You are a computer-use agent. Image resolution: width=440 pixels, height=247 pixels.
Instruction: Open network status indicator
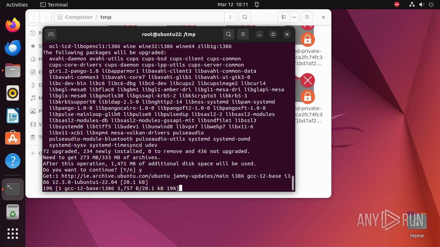point(412,4)
